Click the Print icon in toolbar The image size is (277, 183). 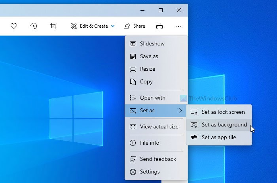159,26
